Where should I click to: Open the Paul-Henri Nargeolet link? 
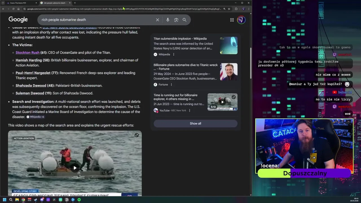[x=33, y=73]
